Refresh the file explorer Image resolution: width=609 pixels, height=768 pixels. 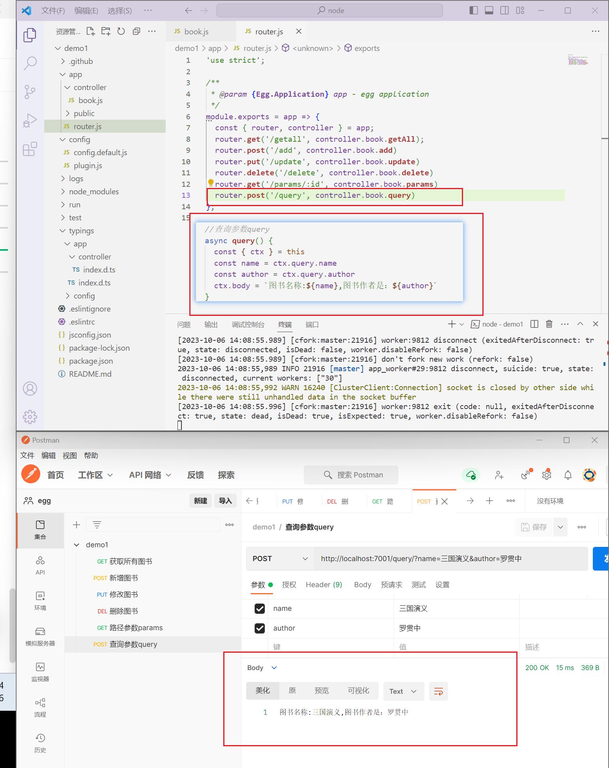pos(121,31)
